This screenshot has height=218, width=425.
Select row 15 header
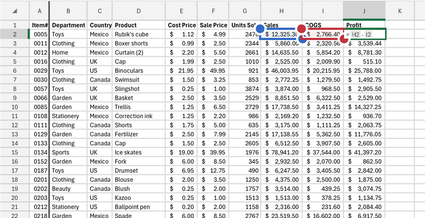[x=15, y=153]
